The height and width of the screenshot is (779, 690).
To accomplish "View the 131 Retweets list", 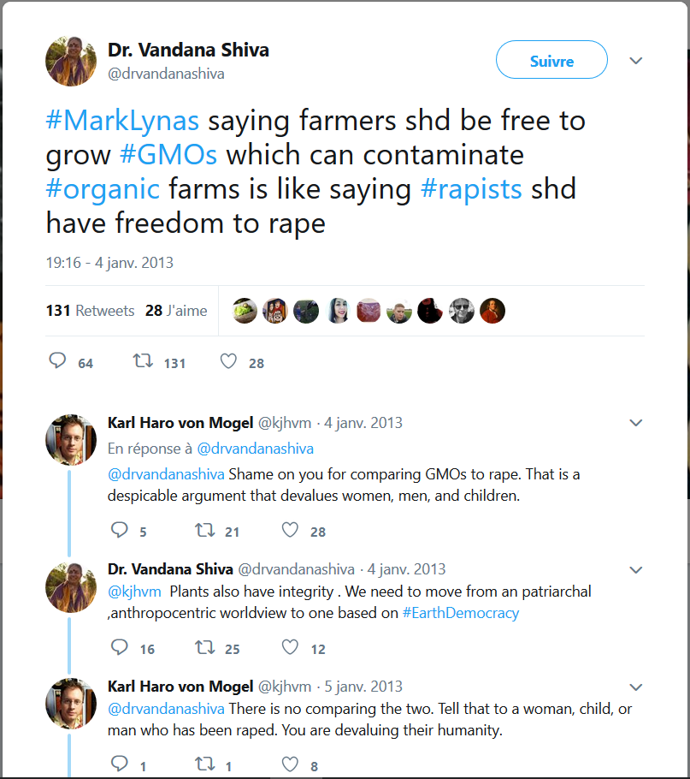I will (x=90, y=311).
